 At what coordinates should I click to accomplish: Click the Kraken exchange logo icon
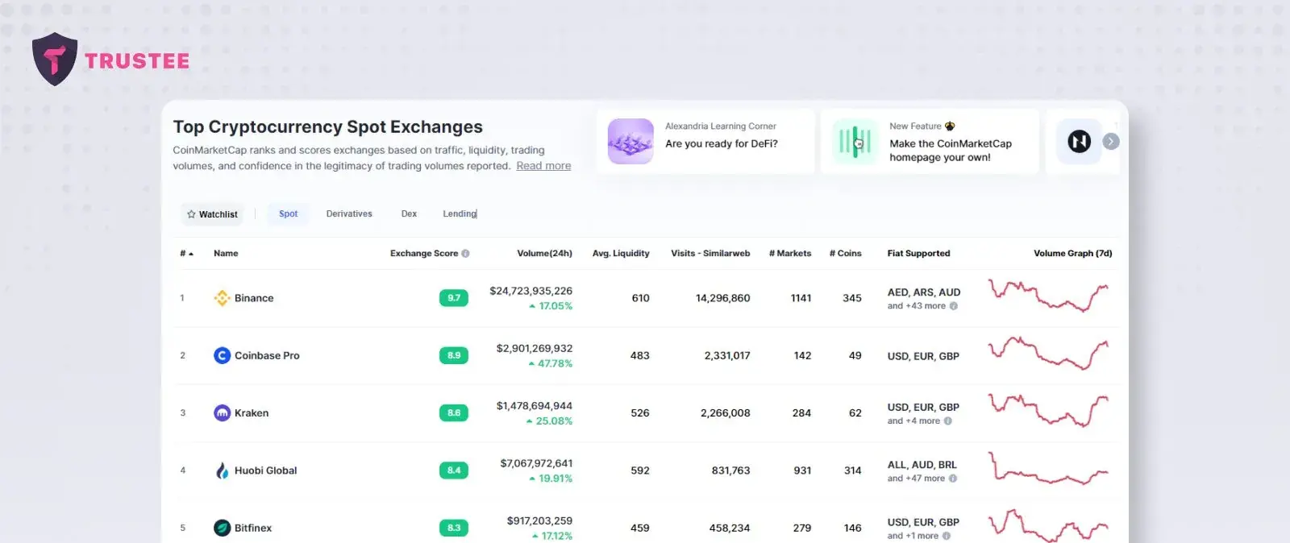pyautogui.click(x=222, y=413)
